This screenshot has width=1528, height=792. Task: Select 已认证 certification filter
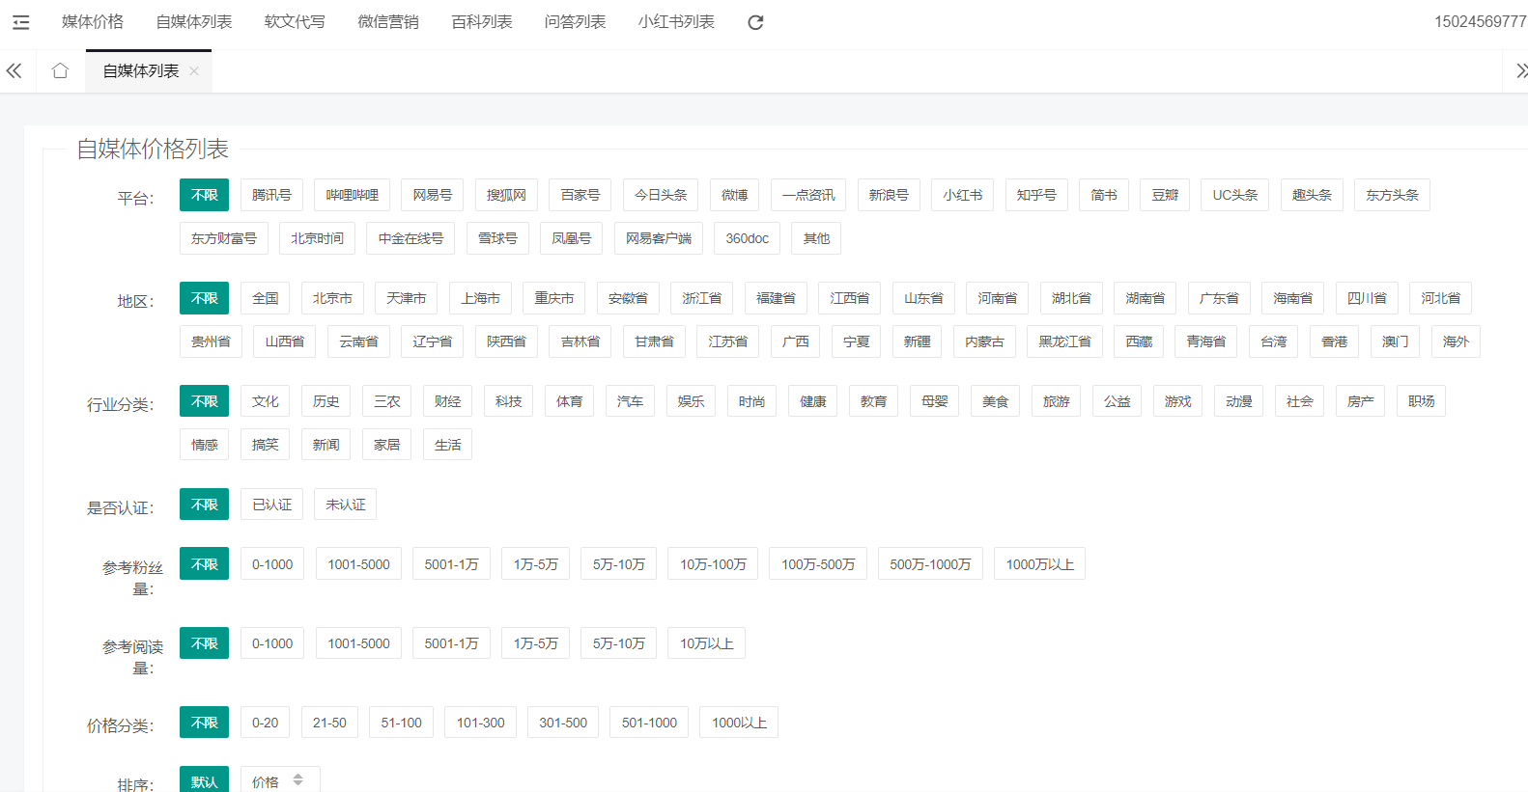(271, 505)
